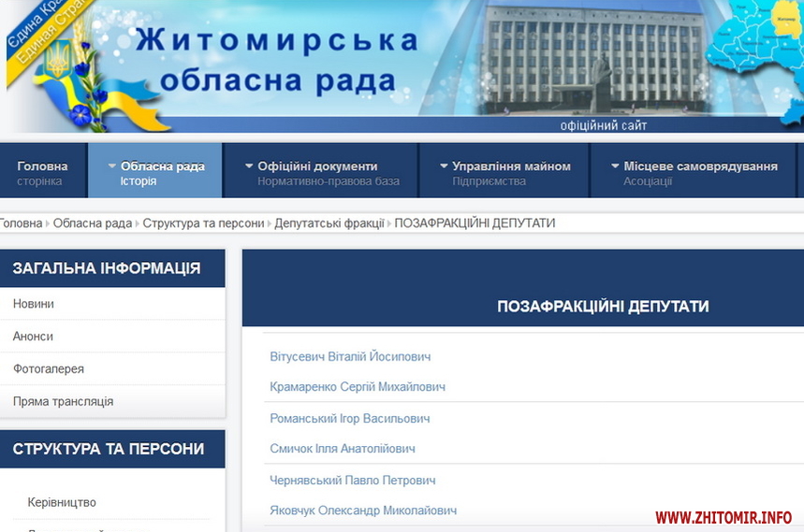The width and height of the screenshot is (804, 532).
Task: Open deputy Крамаренко Сергій Михайлович profile
Action: pyautogui.click(x=358, y=387)
